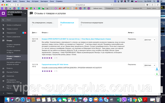Toggle the Safari sidebar button

point(18,5)
